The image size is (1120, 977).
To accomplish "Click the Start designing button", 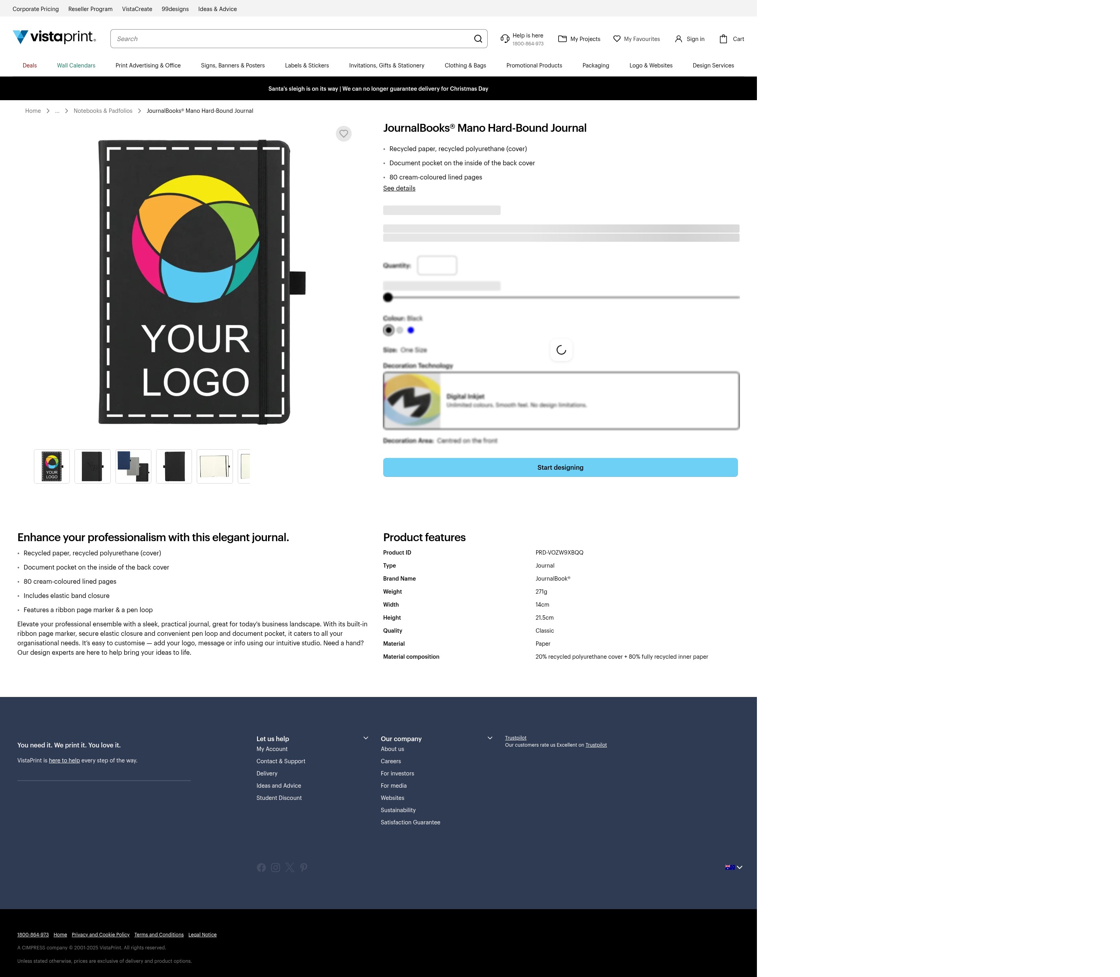I will coord(560,467).
